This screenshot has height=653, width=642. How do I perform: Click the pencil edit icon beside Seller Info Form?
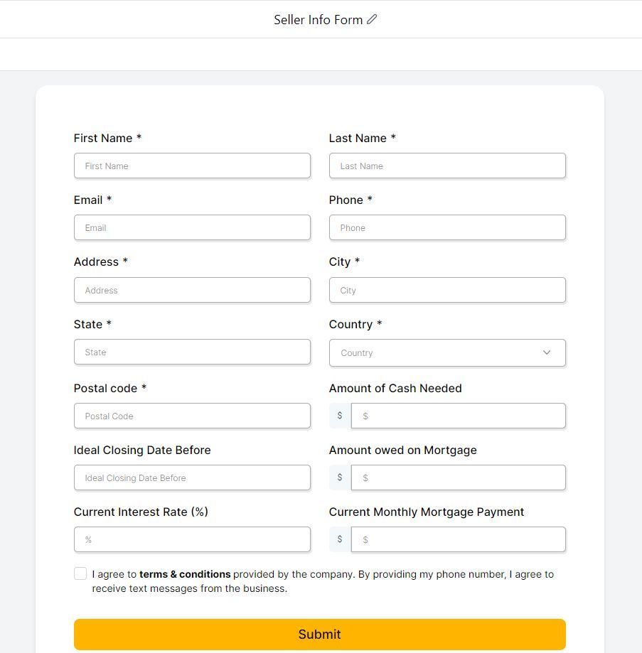coord(372,19)
